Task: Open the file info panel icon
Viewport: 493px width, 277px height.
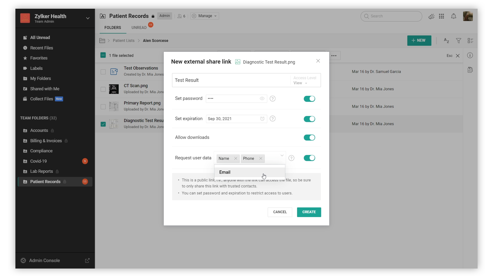Action: 470,55
